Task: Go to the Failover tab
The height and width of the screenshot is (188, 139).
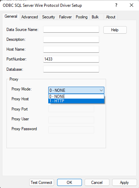Action: pyautogui.click(x=65, y=17)
